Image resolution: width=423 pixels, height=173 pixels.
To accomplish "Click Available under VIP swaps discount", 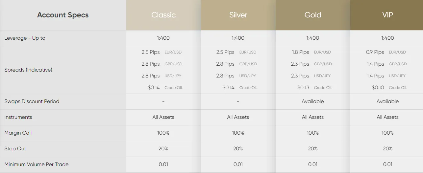I will (x=387, y=101).
